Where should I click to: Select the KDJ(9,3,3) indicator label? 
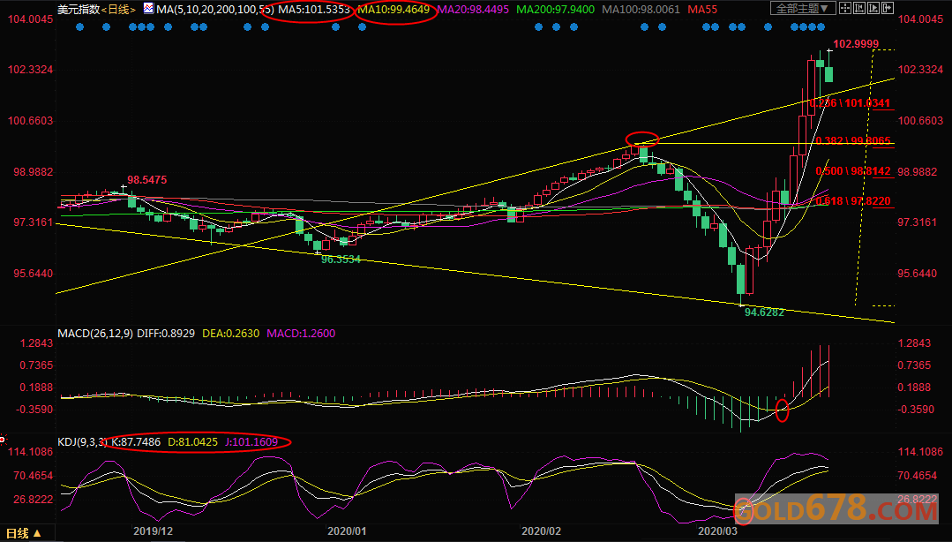point(82,441)
